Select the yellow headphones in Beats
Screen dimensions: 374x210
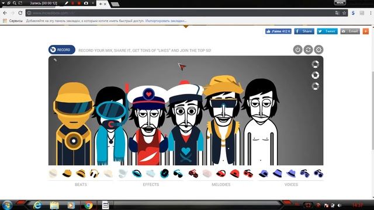click(95, 174)
